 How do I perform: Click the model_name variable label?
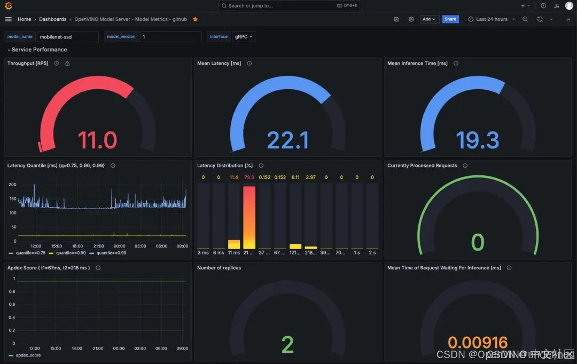tap(20, 37)
